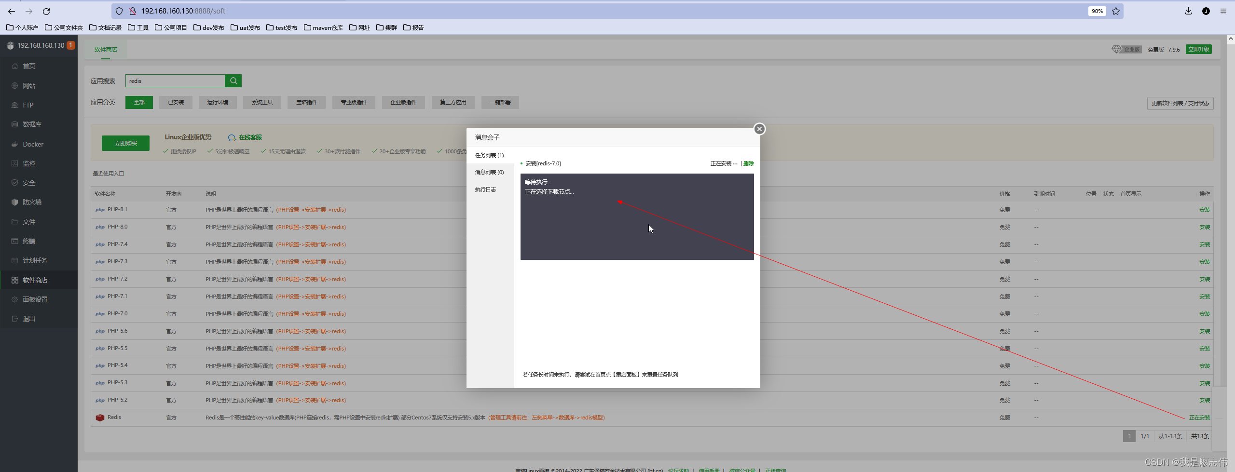Image resolution: width=1235 pixels, height=472 pixels.
Task: Go back with the browser back arrow
Action: point(12,11)
